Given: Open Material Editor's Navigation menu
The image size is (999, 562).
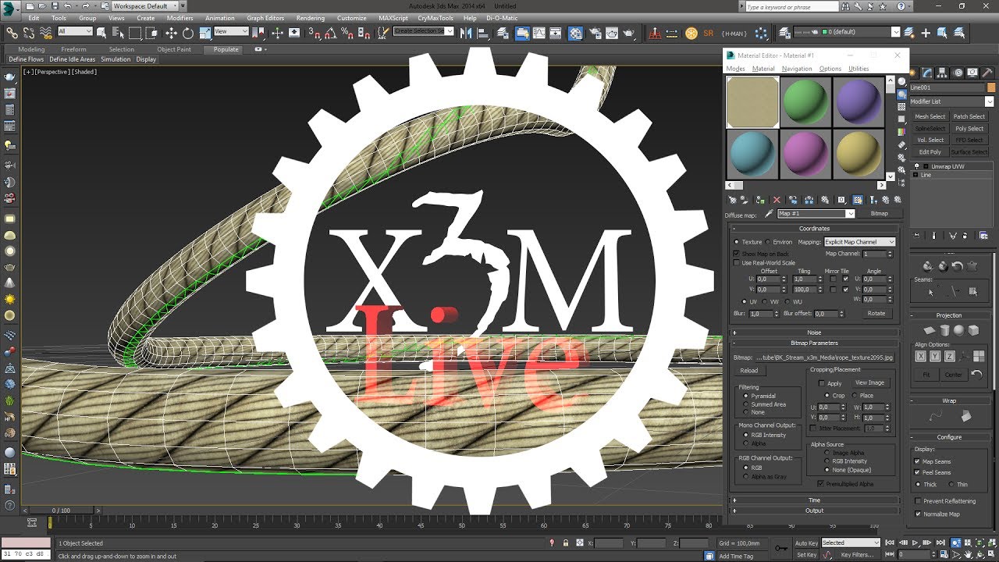Looking at the screenshot, I should point(797,69).
